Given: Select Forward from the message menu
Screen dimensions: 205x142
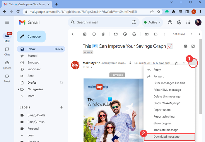Looking at the screenshot, I should (x=169, y=76).
